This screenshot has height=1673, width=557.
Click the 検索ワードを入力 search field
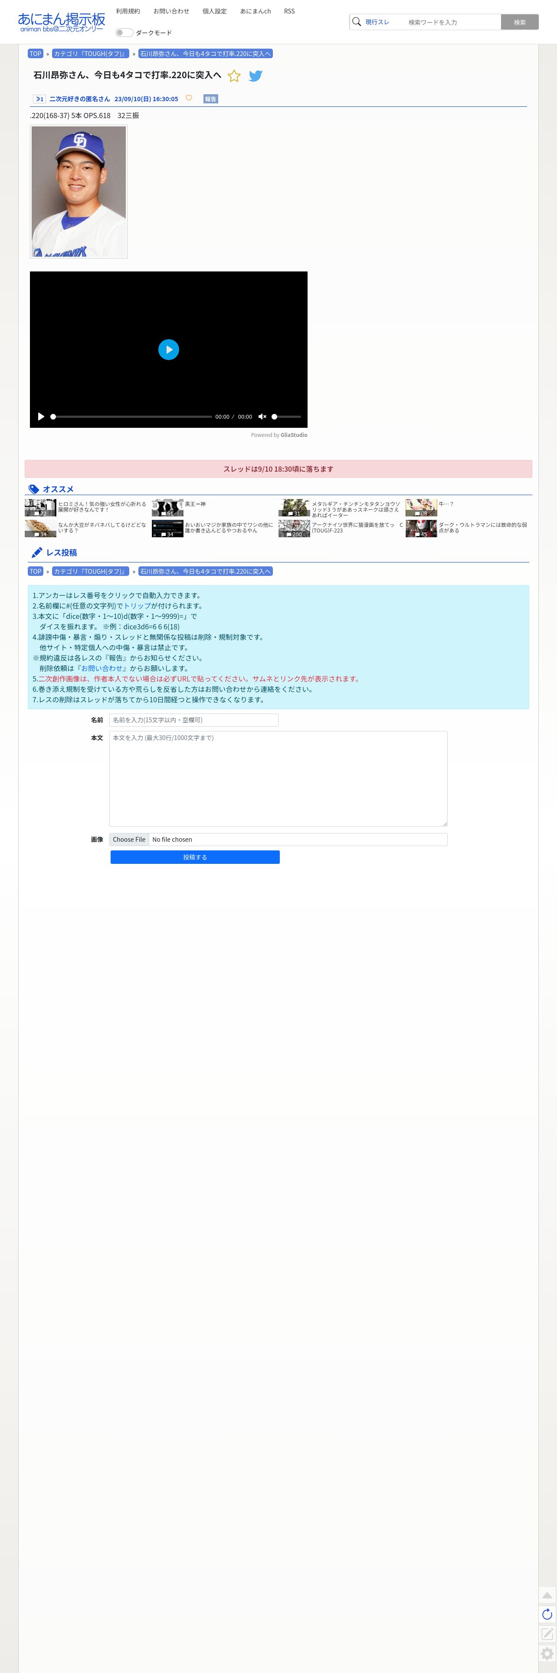(452, 22)
